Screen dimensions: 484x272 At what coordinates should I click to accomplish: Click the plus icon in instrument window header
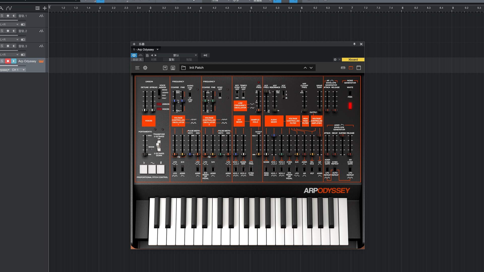[x=134, y=44]
